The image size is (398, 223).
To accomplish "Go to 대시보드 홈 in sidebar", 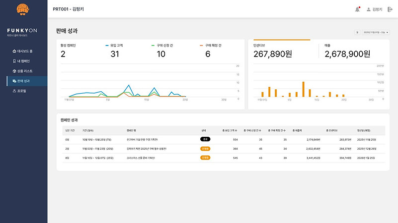I will point(22,51).
